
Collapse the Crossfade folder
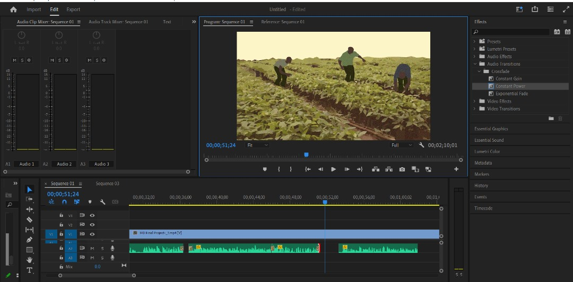pos(479,71)
